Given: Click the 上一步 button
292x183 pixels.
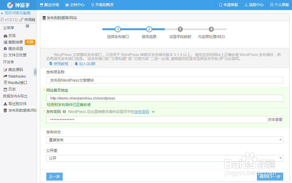Looking at the screenshot, I should [55, 177].
